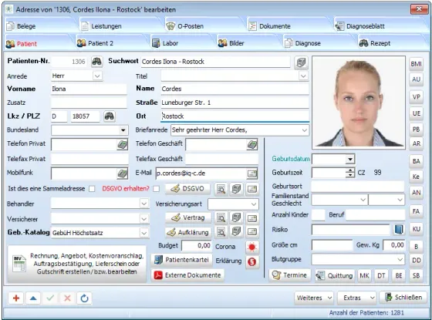Click mail icon in Aufklärung row
This screenshot has height=320, width=432.
251,232
